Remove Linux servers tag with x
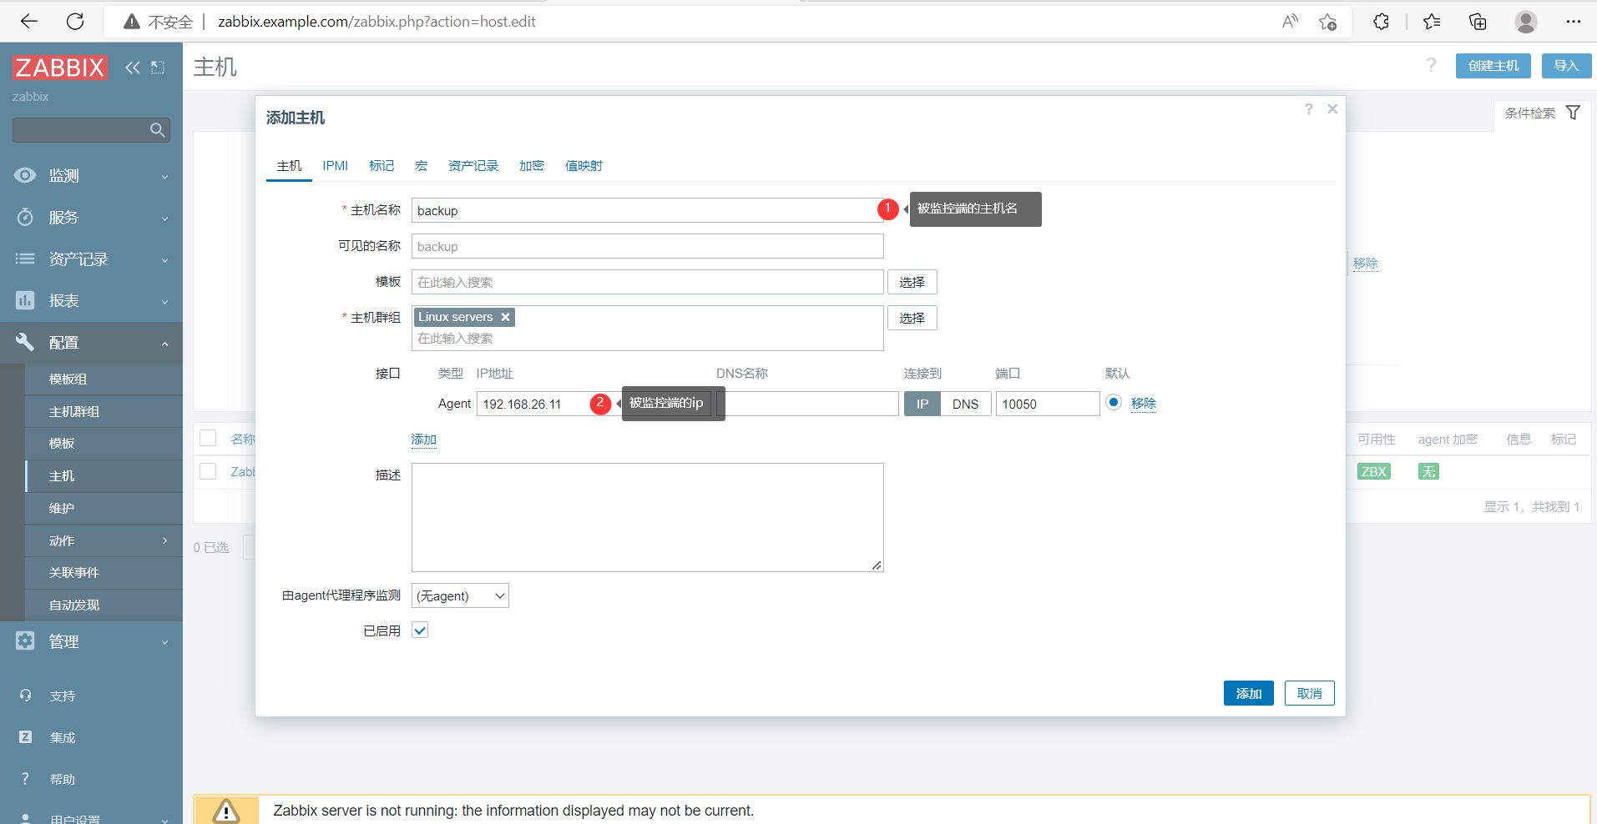This screenshot has height=824, width=1597. click(505, 317)
